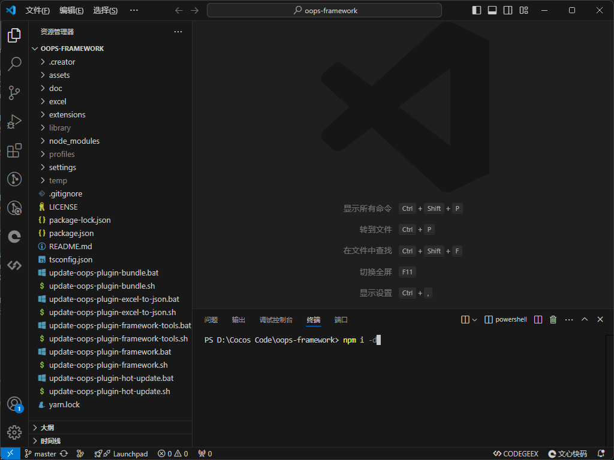Click the oops-framework command center search box
Viewport: 614px width, 460px height.
(x=324, y=10)
